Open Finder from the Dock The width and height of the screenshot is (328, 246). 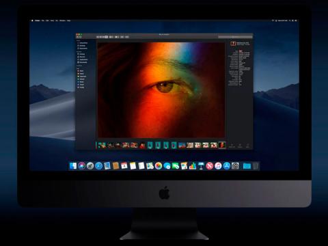pos(73,166)
